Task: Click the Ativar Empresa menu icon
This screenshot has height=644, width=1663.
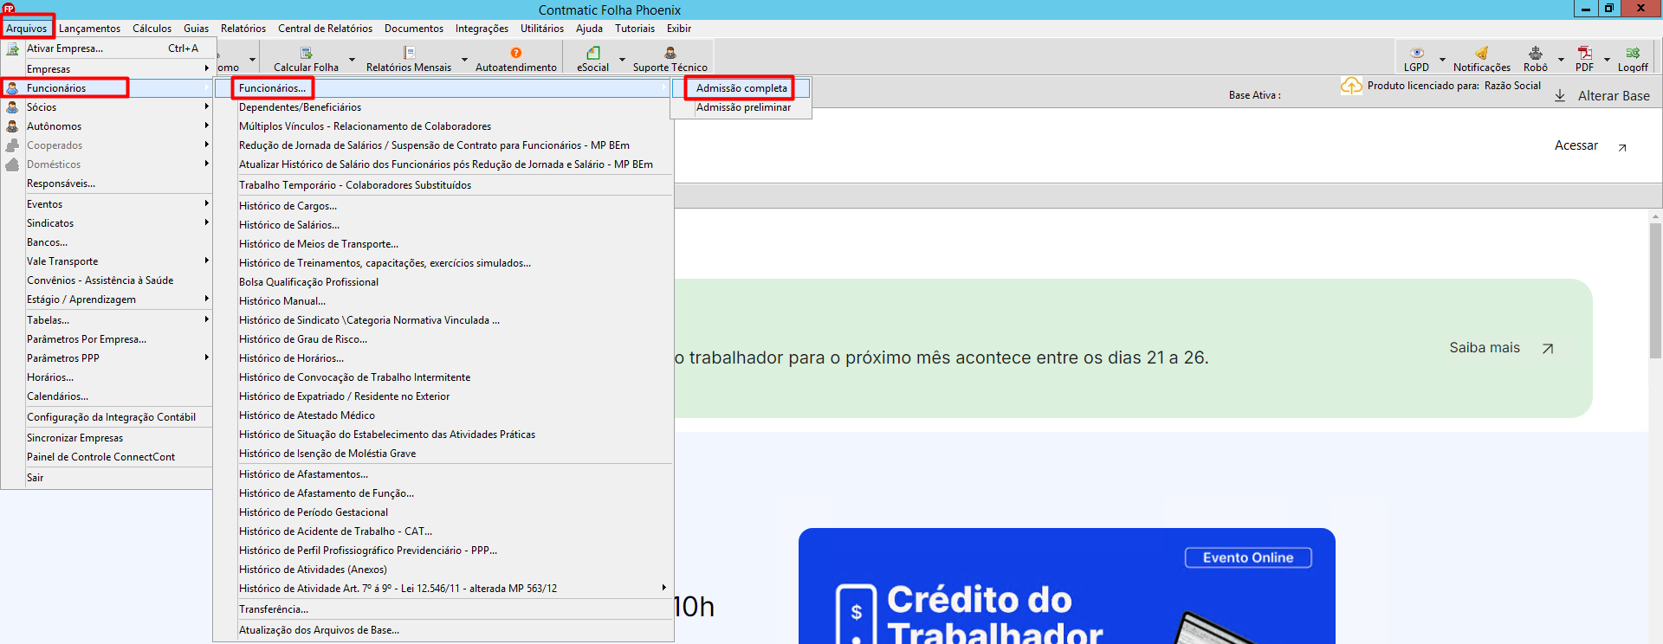Action: click(x=12, y=48)
